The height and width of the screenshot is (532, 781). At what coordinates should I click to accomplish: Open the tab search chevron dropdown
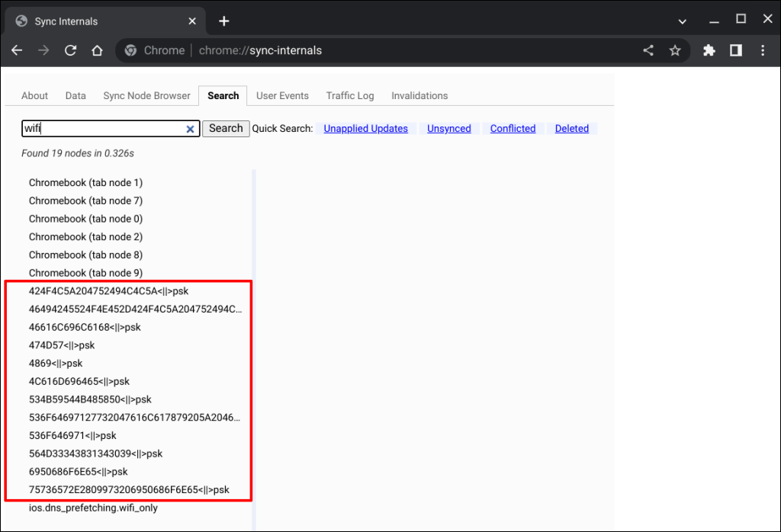(683, 21)
